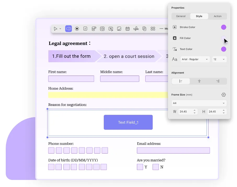237x187 pixels.
Task: Click the Last name input field
Action: (157, 79)
